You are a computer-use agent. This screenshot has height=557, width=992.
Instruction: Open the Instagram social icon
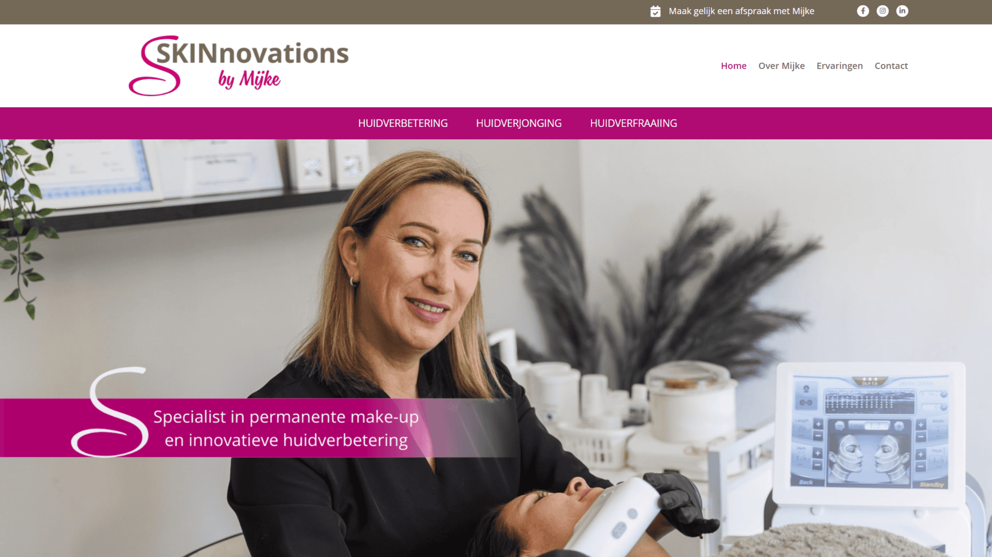coord(882,11)
